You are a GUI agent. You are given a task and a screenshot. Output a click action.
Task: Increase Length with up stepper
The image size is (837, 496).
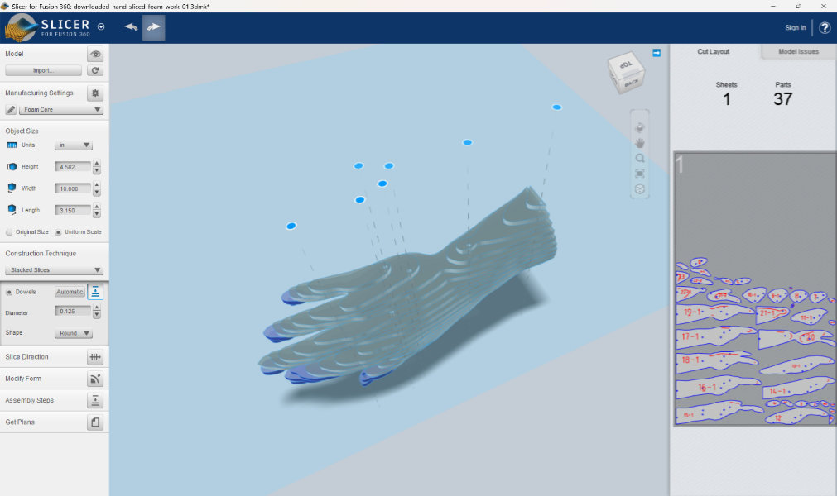point(97,207)
